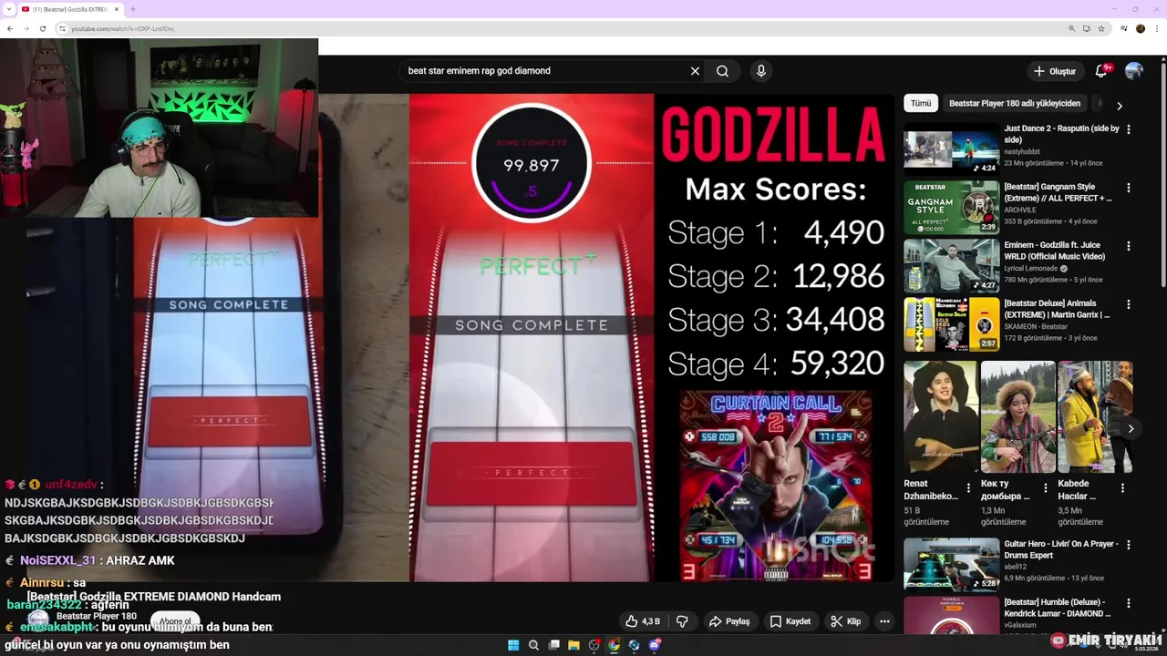This screenshot has width=1167, height=656.
Task: Open options menu for Gangnam Style video
Action: [1129, 188]
